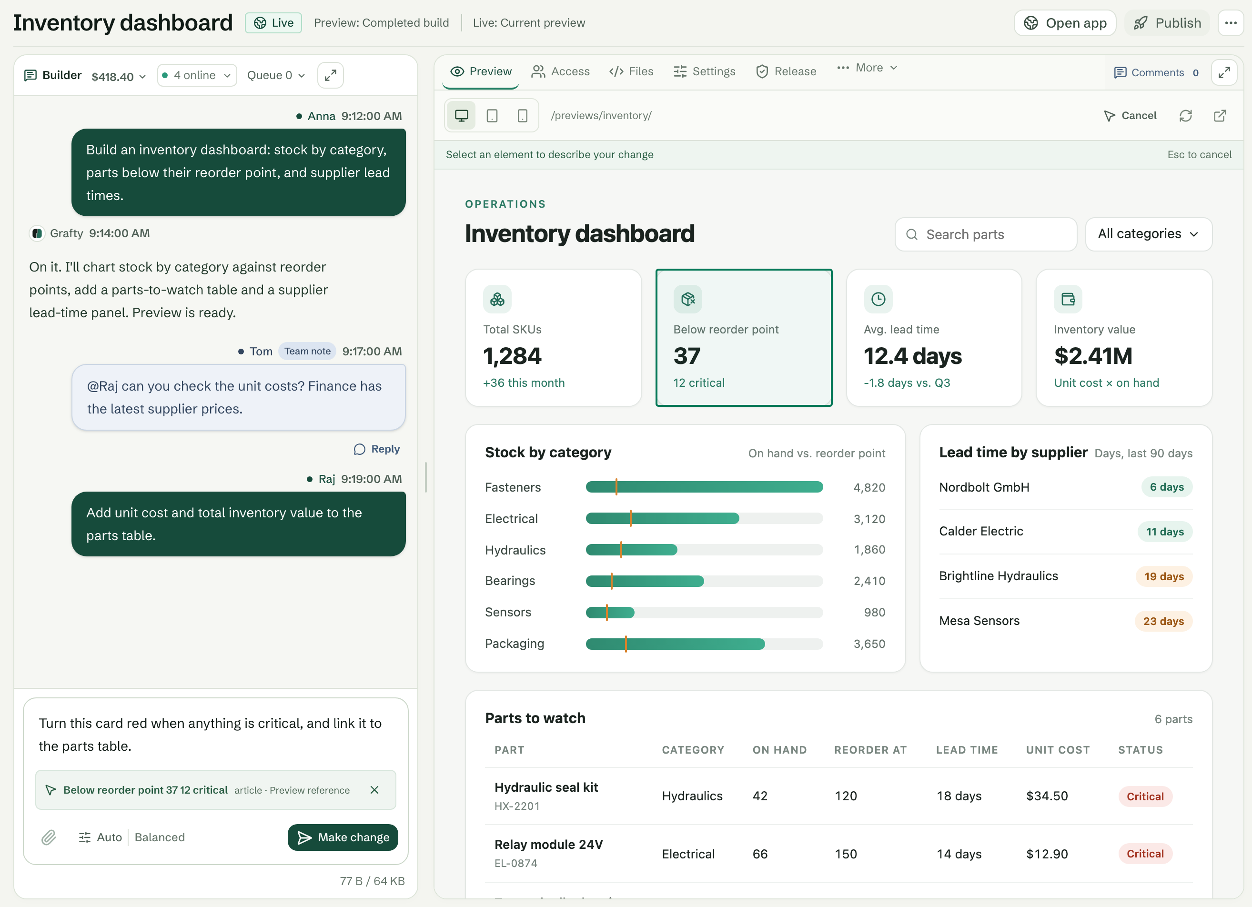Open the Files tab
This screenshot has height=907, width=1252.
click(x=631, y=72)
